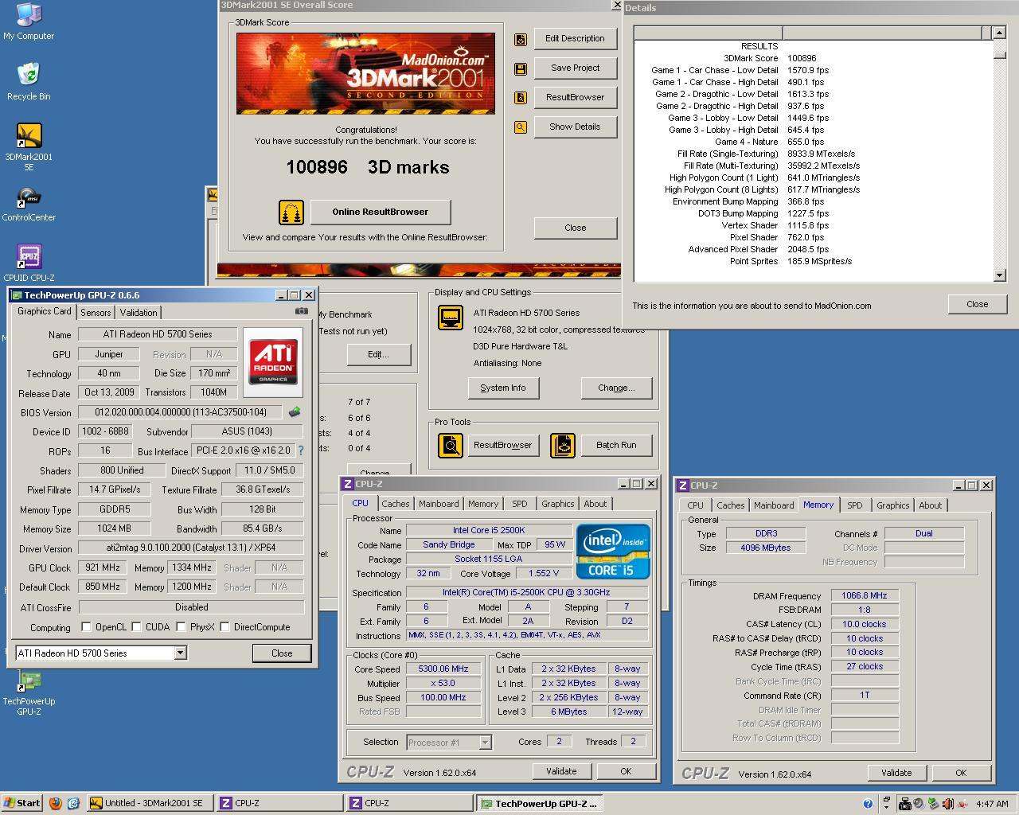Enable the PhysX checkbox in GPU-Z
The width and height of the screenshot is (1019, 815).
tap(181, 627)
